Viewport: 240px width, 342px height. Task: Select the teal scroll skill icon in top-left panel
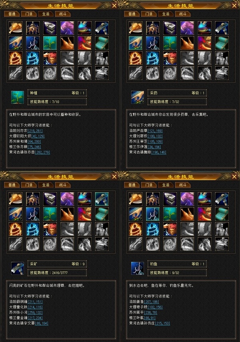click(102, 43)
